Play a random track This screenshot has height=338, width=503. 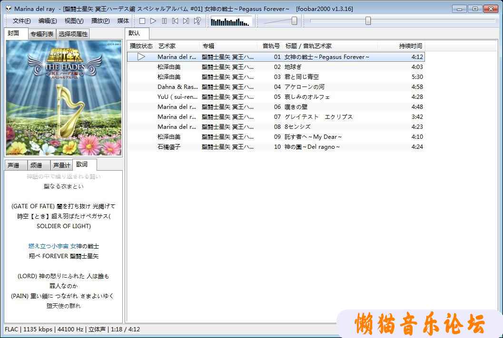pyautogui.click(x=197, y=21)
